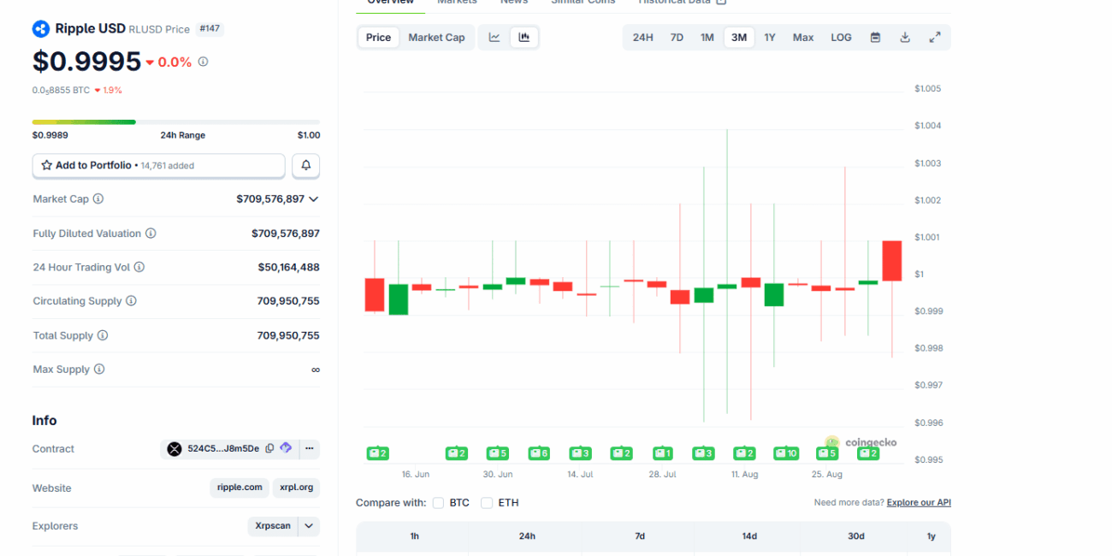Show the Market Cap info tooltip icon

pos(98,199)
